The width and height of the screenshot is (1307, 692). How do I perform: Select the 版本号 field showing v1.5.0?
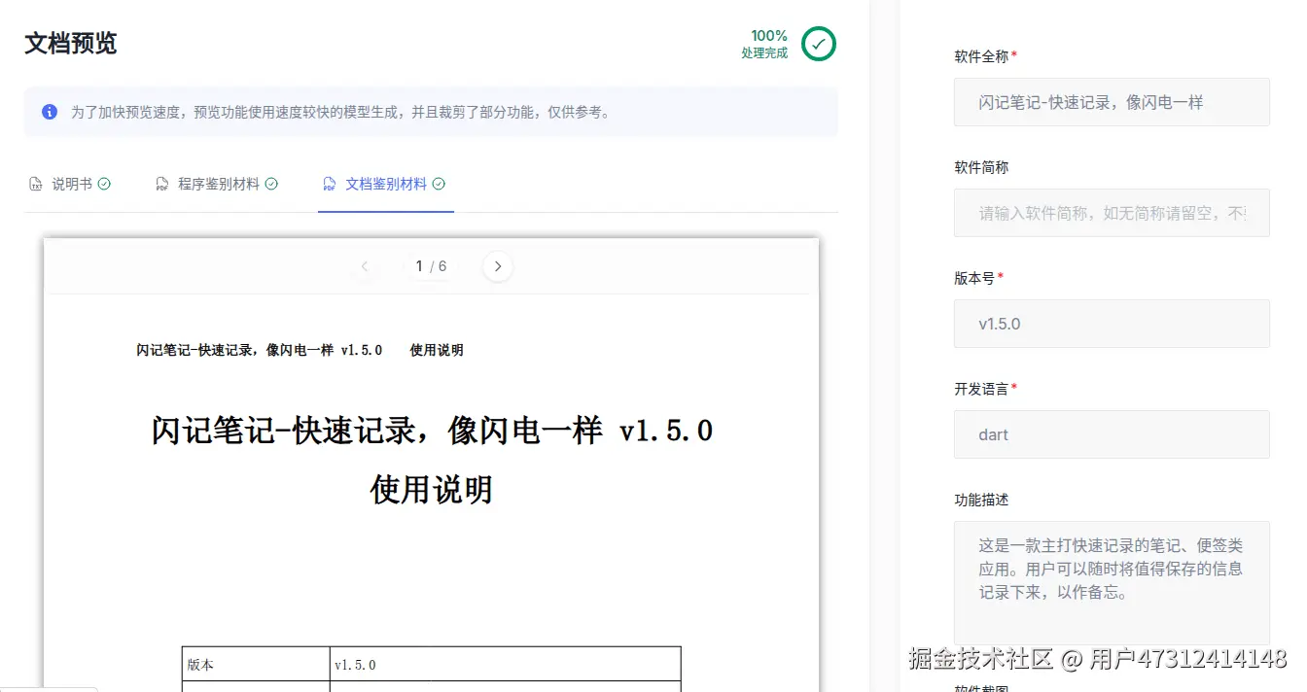[x=1111, y=324]
